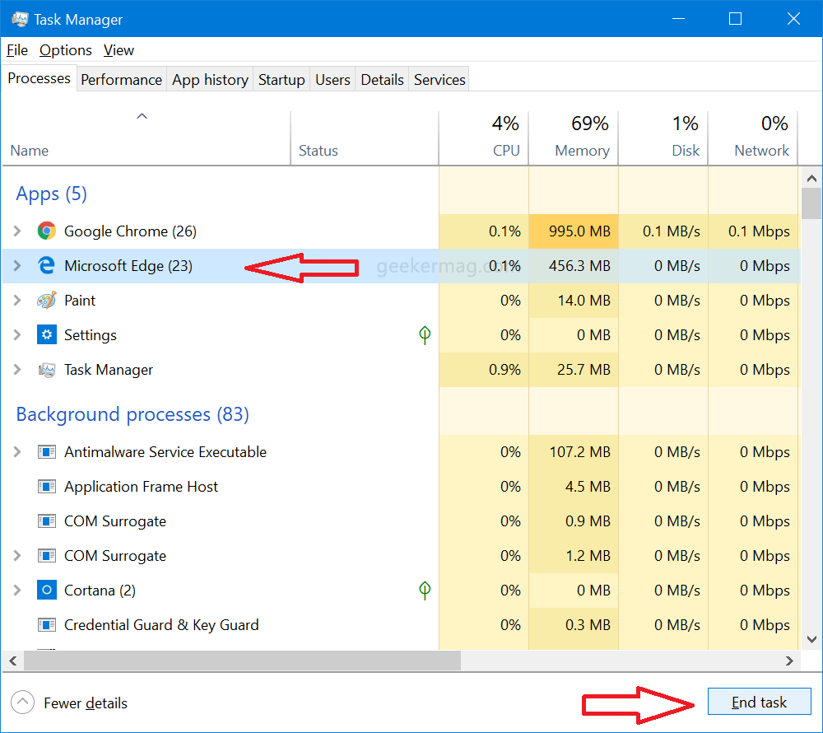Sort processes by Network column
The width and height of the screenshot is (823, 733).
pos(753,138)
